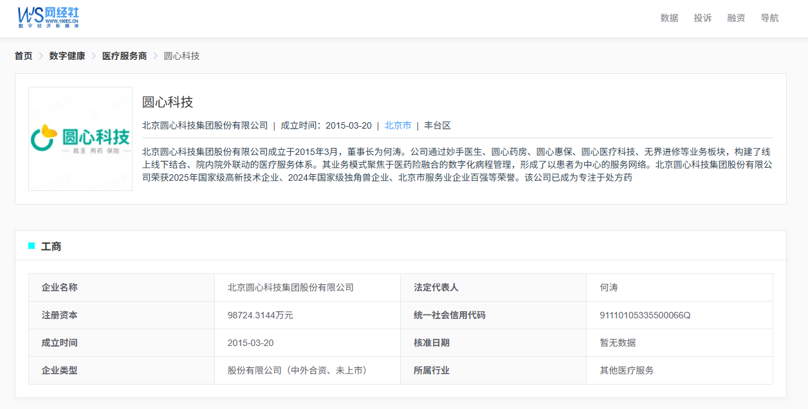Open 医疗服务商 breadcrumb link
Image resolution: width=808 pixels, height=409 pixels.
[124, 56]
